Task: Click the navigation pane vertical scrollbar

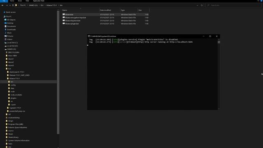Action: point(58,72)
